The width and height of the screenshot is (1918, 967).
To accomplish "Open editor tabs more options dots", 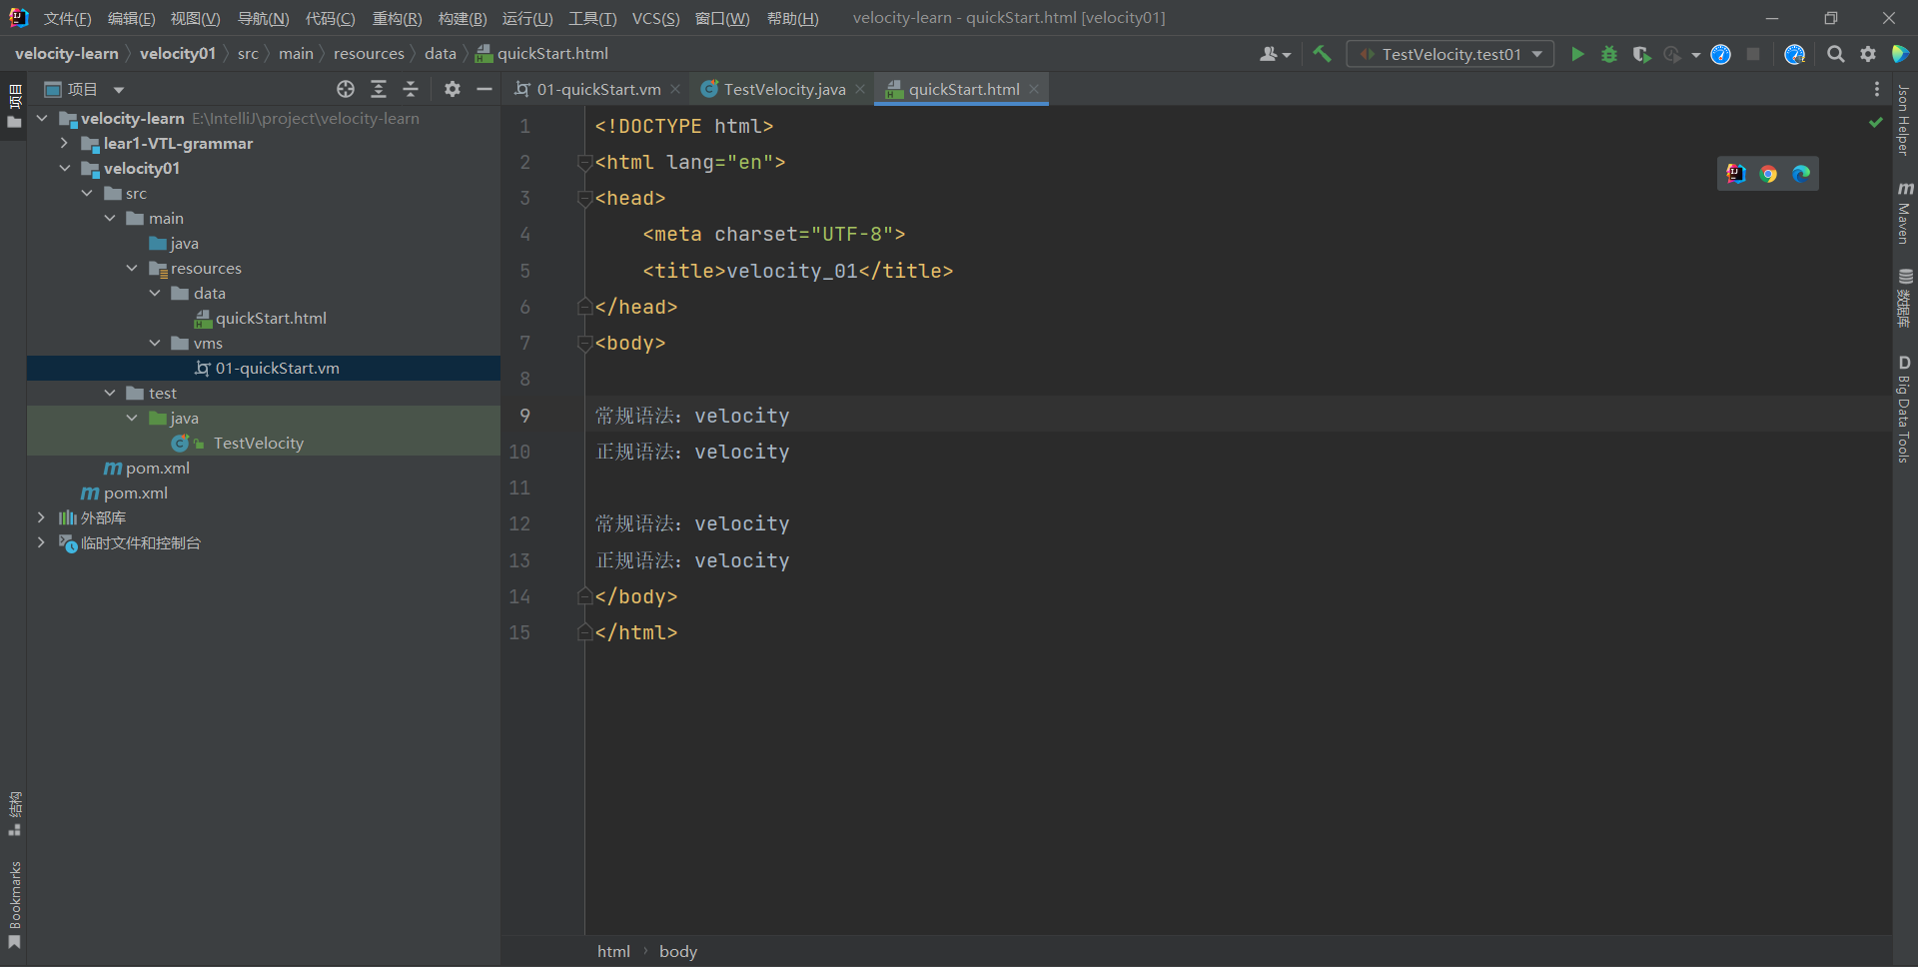I will [1877, 89].
